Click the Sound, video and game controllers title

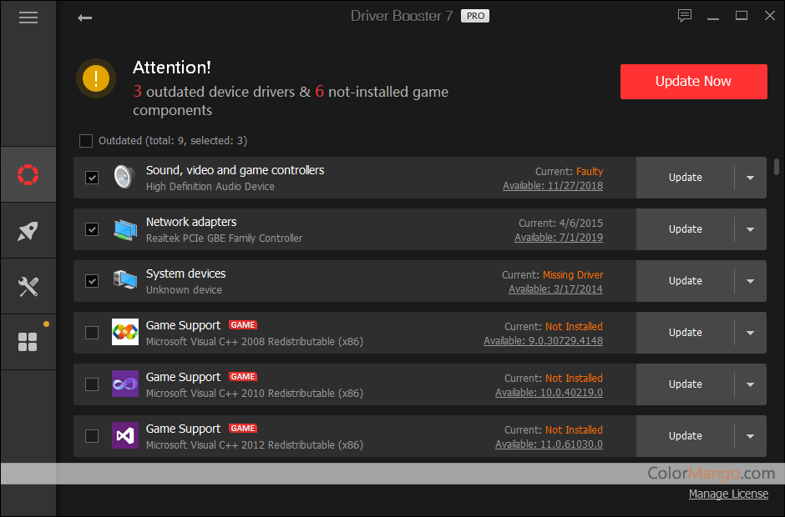pyautogui.click(x=235, y=170)
